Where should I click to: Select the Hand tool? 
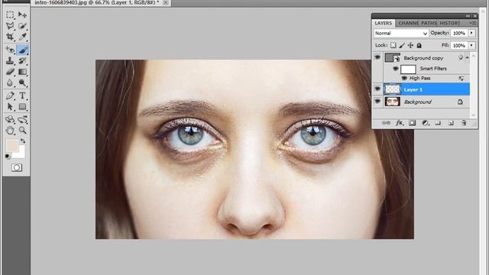tap(10, 131)
